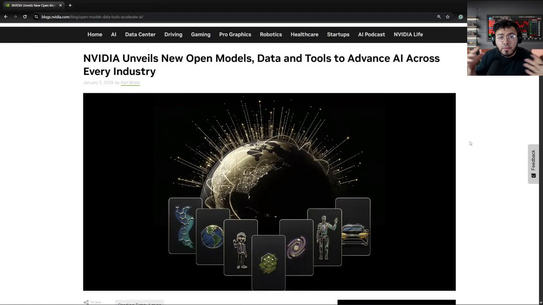Click the browser back arrow

point(6,17)
